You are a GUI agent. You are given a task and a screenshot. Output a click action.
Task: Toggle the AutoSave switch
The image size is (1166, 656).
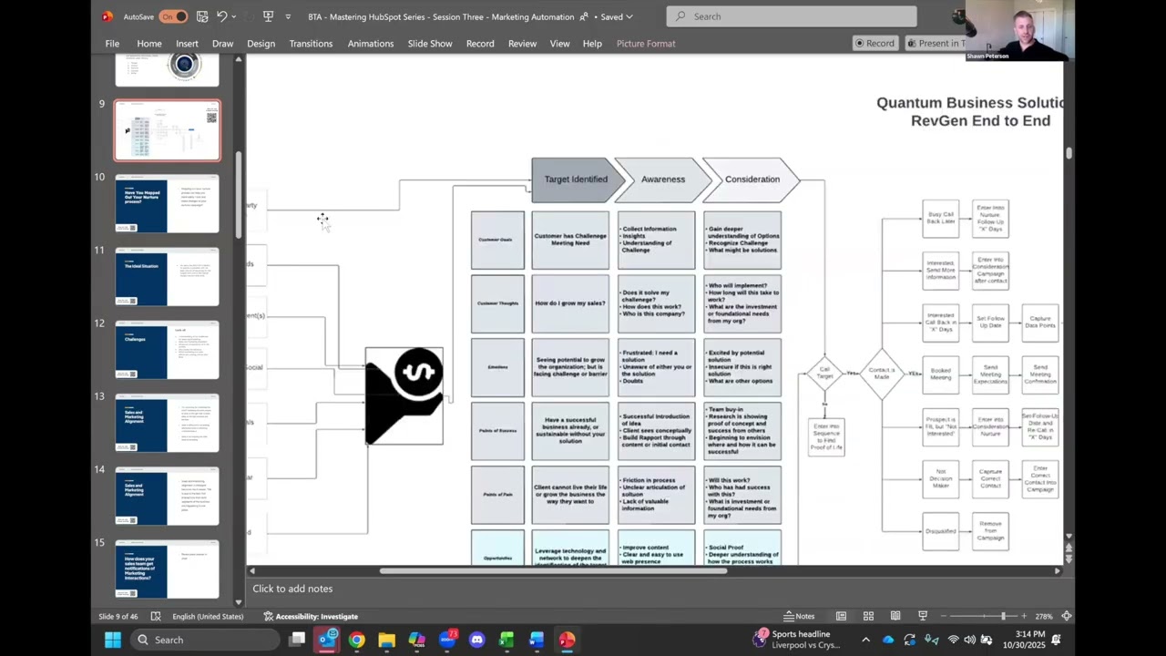coord(173,16)
